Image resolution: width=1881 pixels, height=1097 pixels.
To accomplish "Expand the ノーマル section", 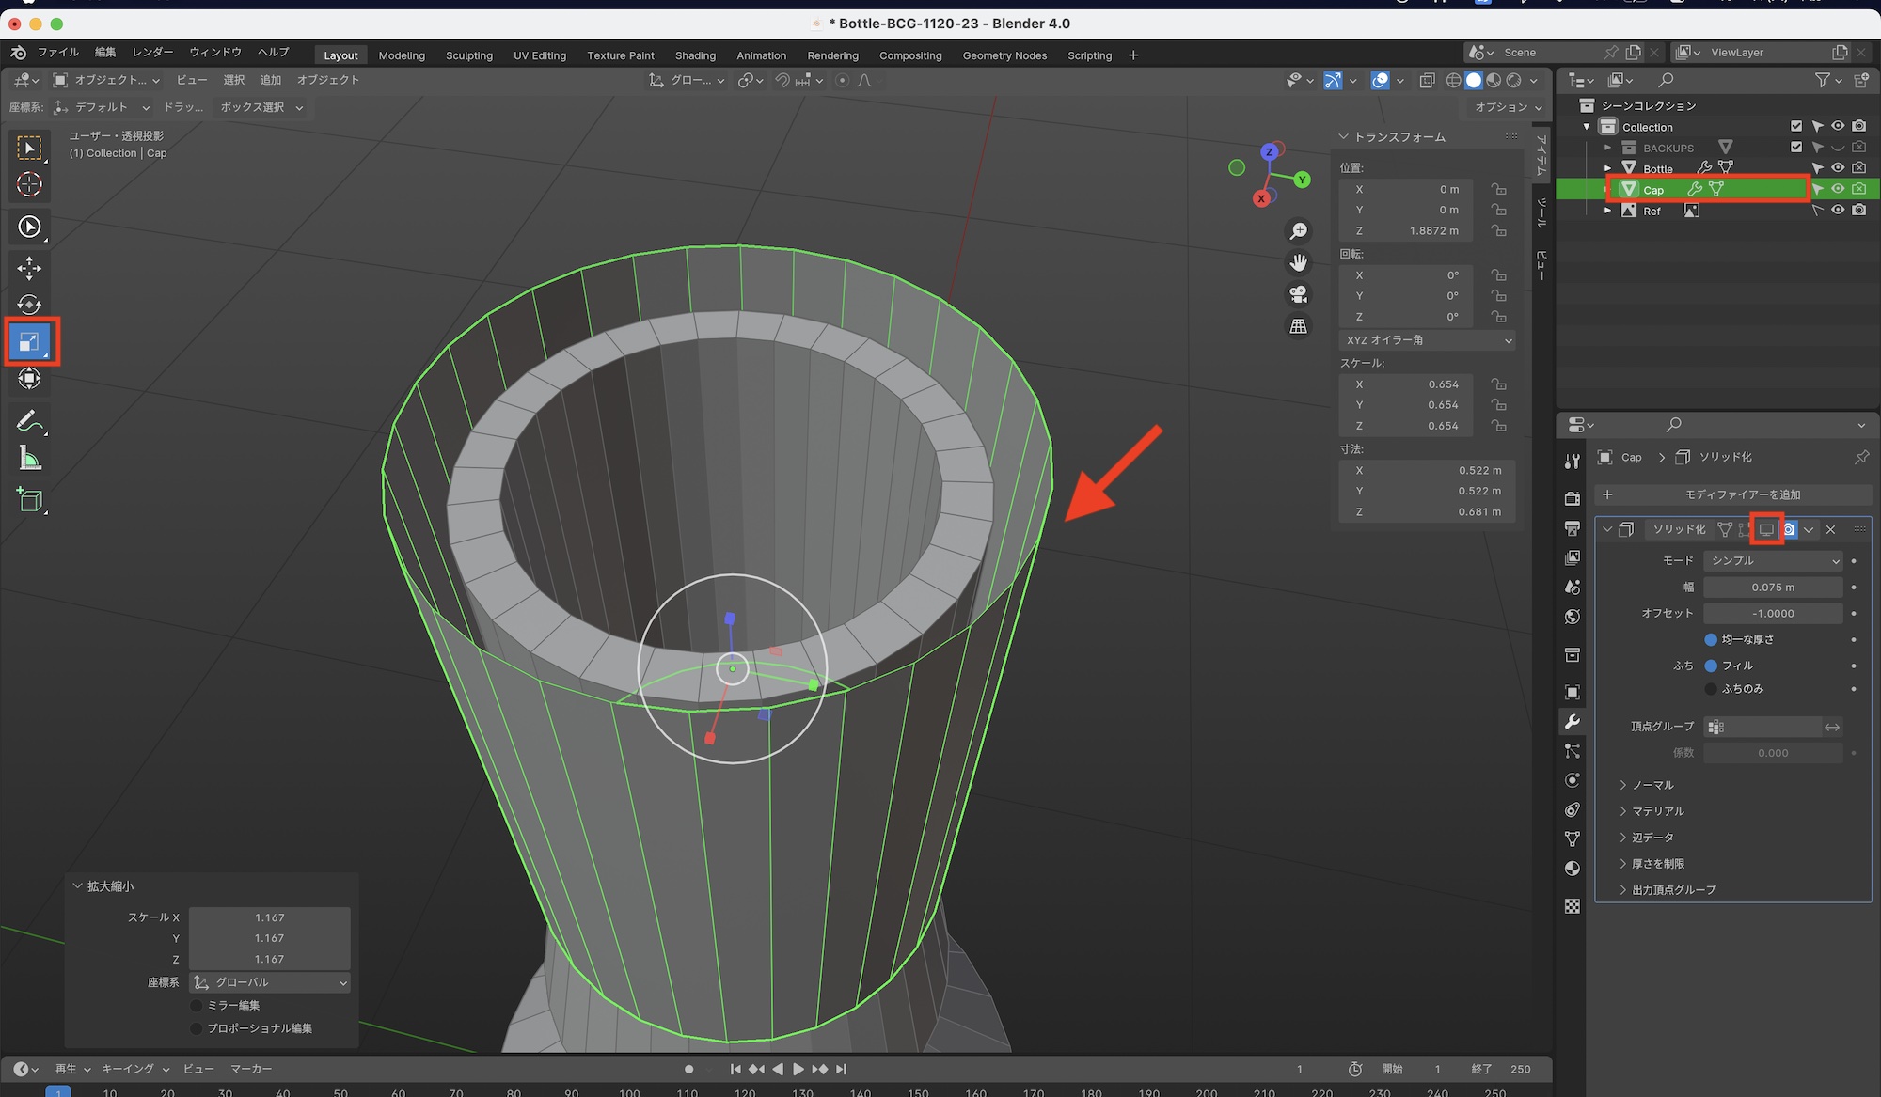I will 1652,785.
